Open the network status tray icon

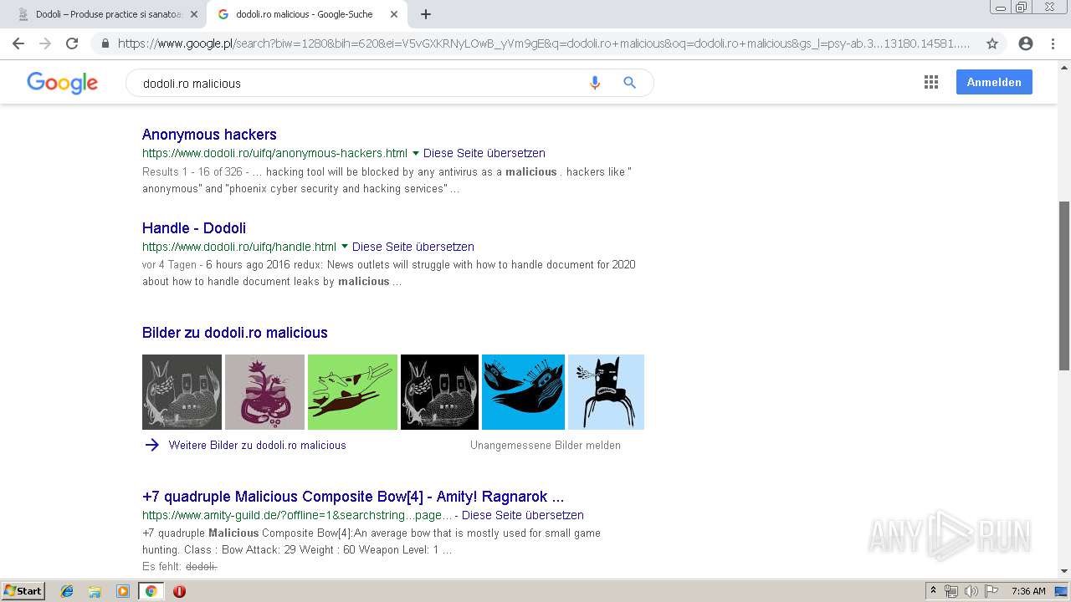click(x=951, y=591)
